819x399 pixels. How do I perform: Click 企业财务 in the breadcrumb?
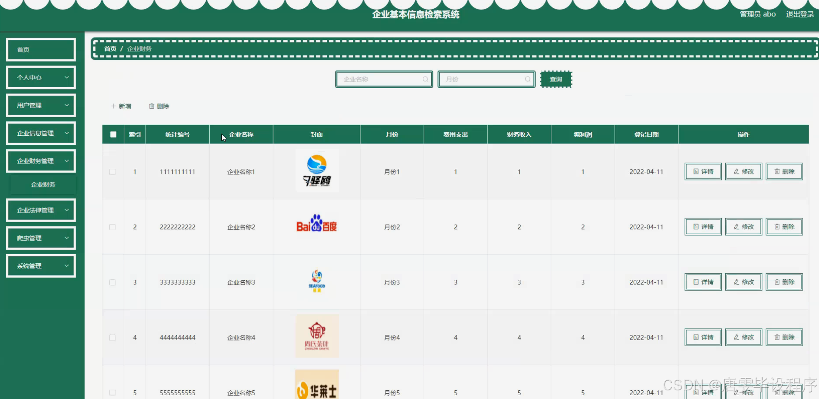point(139,49)
